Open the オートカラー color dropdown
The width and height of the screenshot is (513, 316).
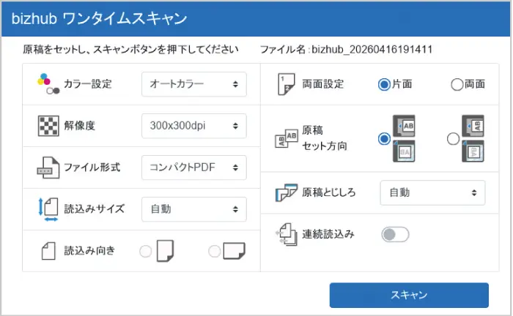pos(194,84)
